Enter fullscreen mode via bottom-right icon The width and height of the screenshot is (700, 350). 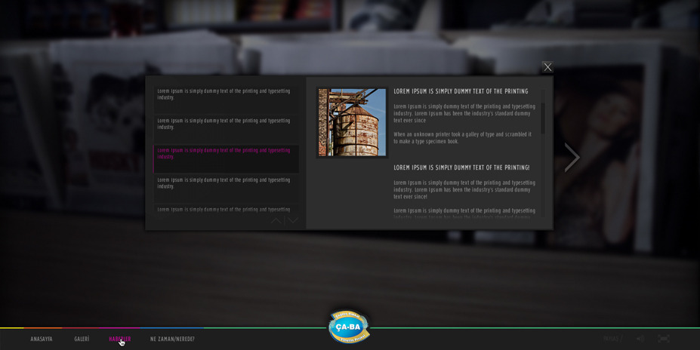click(x=663, y=339)
